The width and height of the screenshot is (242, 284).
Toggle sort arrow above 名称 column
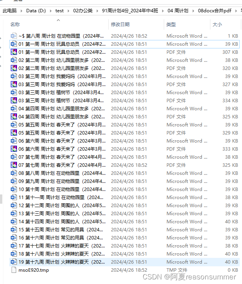point(58,20)
